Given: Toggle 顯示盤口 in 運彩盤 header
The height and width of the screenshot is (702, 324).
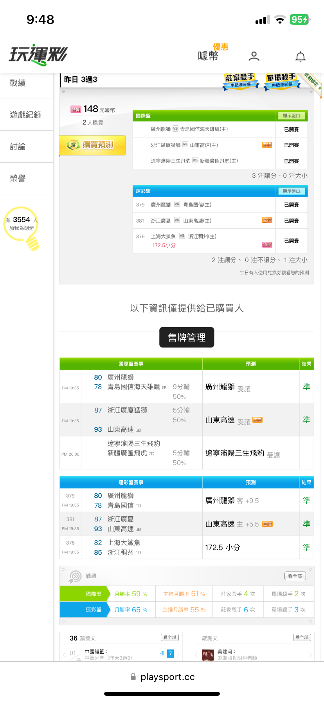Looking at the screenshot, I should click(292, 191).
